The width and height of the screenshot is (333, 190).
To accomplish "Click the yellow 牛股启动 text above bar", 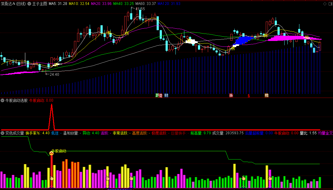I will tap(59, 151).
